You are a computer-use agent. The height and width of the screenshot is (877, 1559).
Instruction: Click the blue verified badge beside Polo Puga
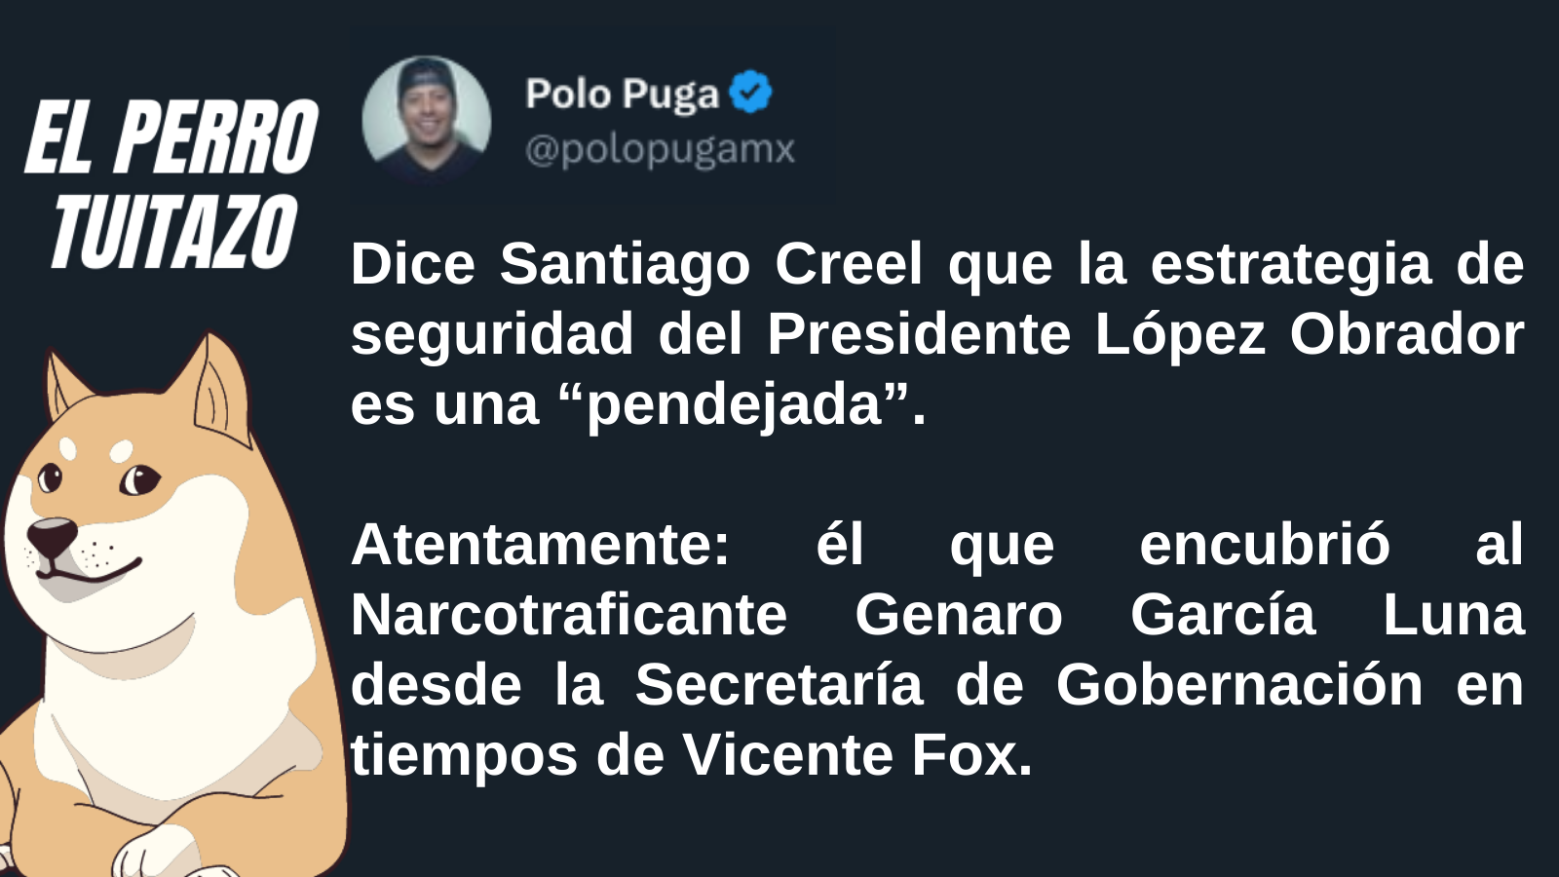pyautogui.click(x=750, y=93)
